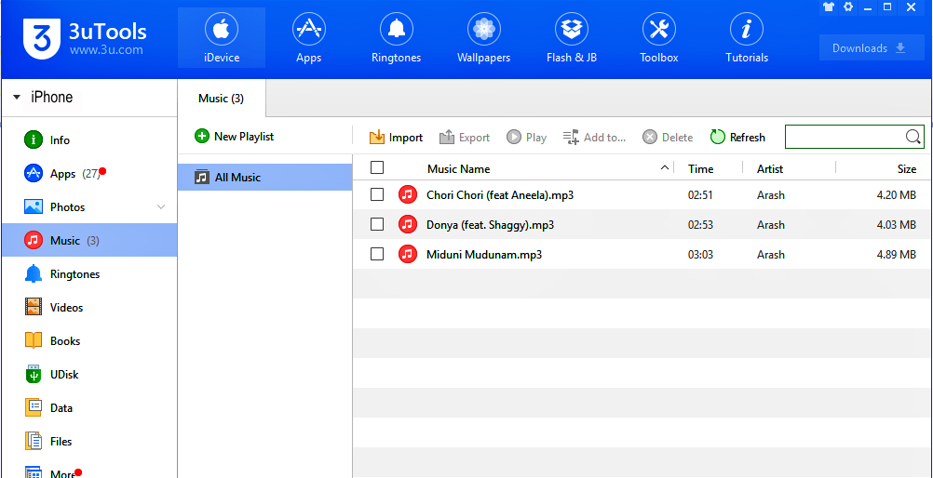Select Ringtones in the sidebar
Screen dimensions: 933x478
(89, 274)
